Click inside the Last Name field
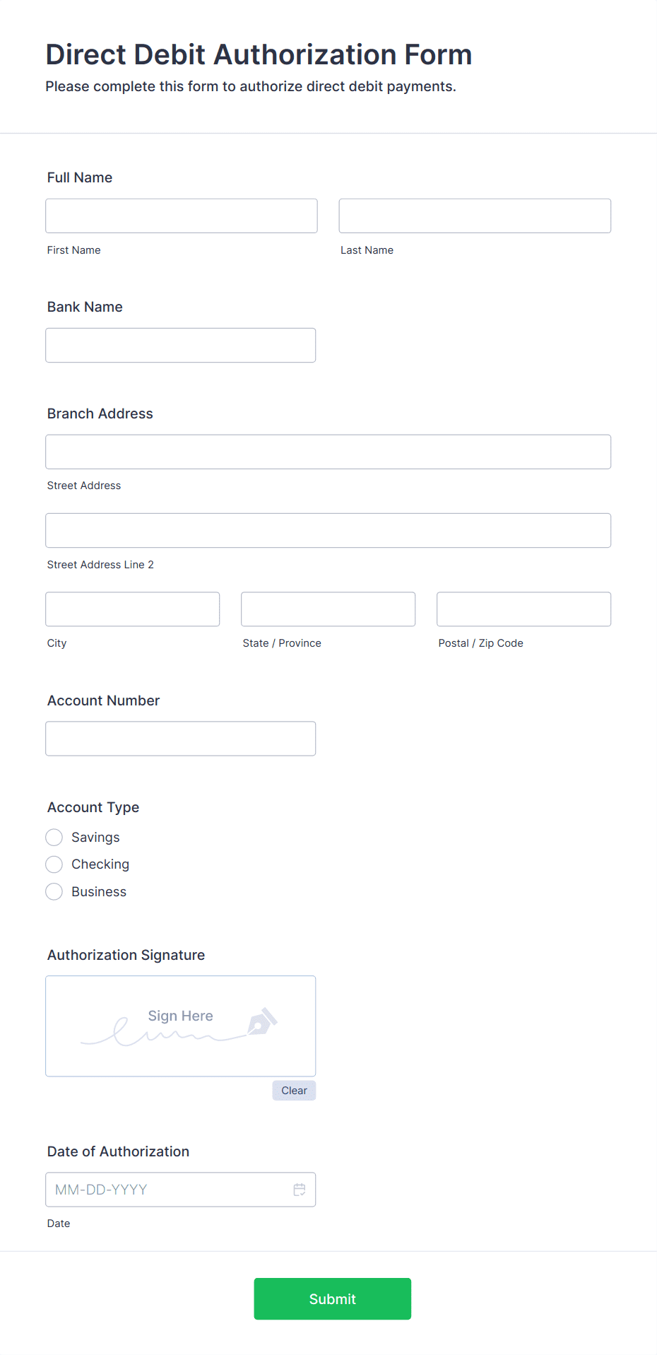Viewport: 657px width, 1355px height. [474, 216]
